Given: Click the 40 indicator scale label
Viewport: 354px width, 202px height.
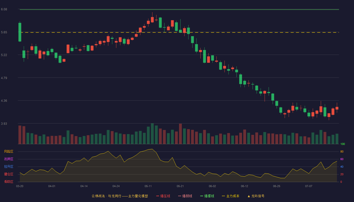Looking at the screenshot, I should point(342,167).
